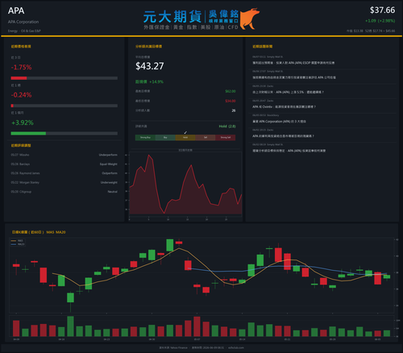Select the yellow Hold rating segment

pyautogui.click(x=185, y=138)
